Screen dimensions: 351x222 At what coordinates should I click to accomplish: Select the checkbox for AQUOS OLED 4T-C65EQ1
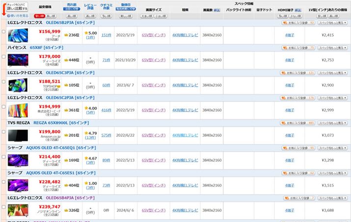(4, 157)
